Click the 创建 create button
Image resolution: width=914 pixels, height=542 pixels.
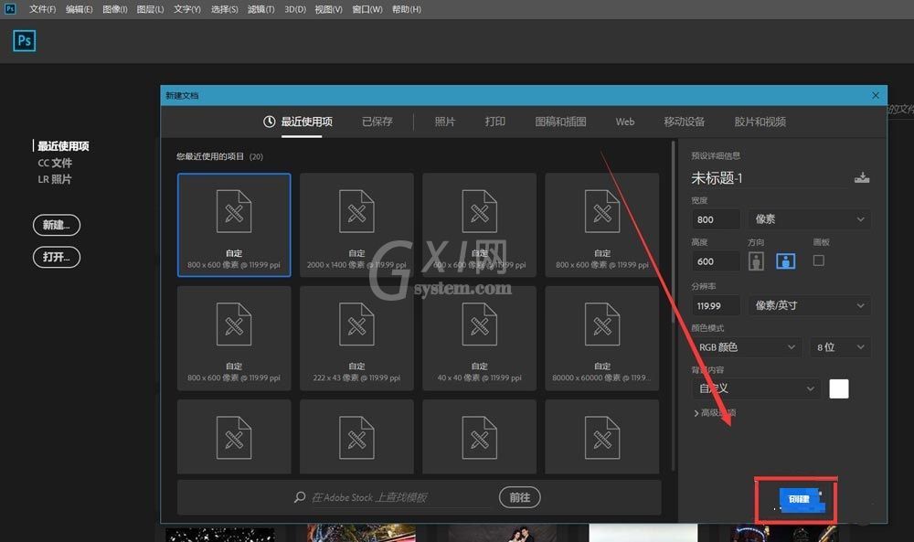coord(799,499)
